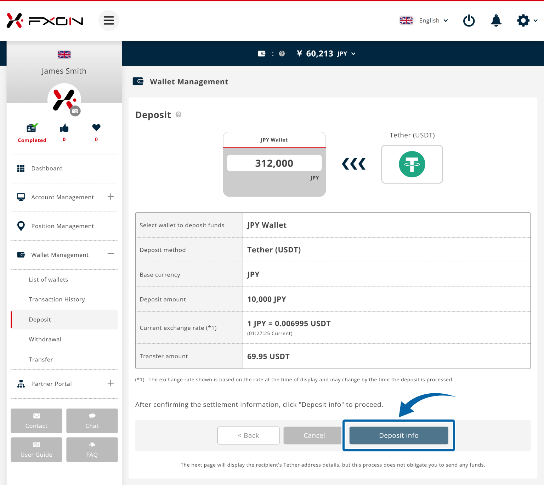The image size is (544, 485).
Task: Click the James Smith username
Action: coord(64,71)
